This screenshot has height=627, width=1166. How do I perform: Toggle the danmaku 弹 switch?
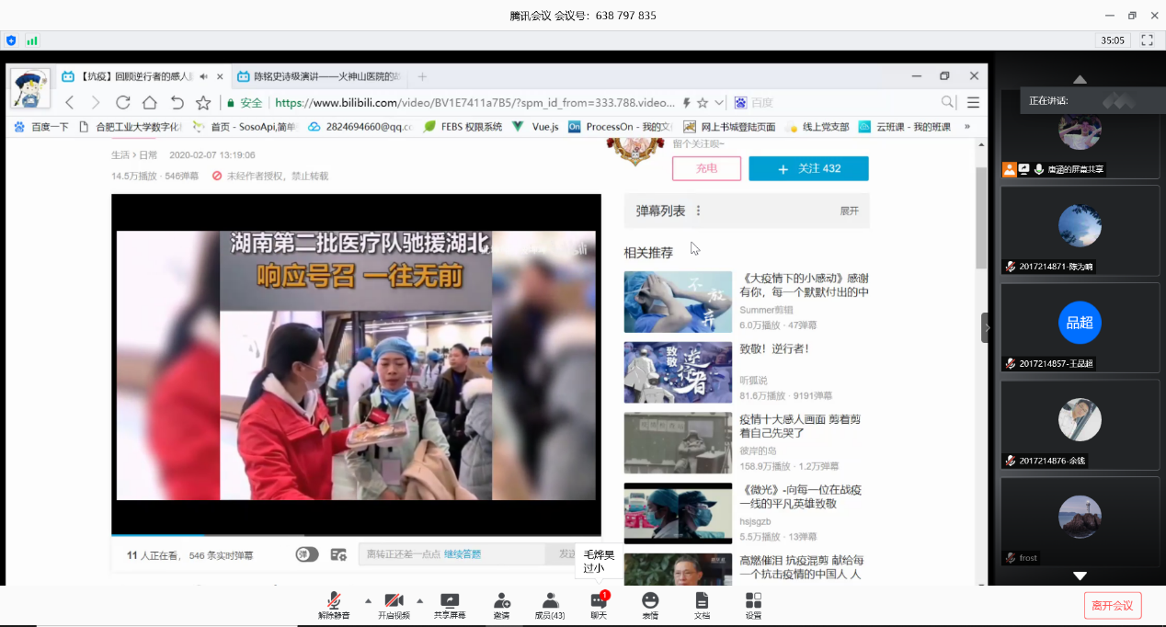click(307, 554)
